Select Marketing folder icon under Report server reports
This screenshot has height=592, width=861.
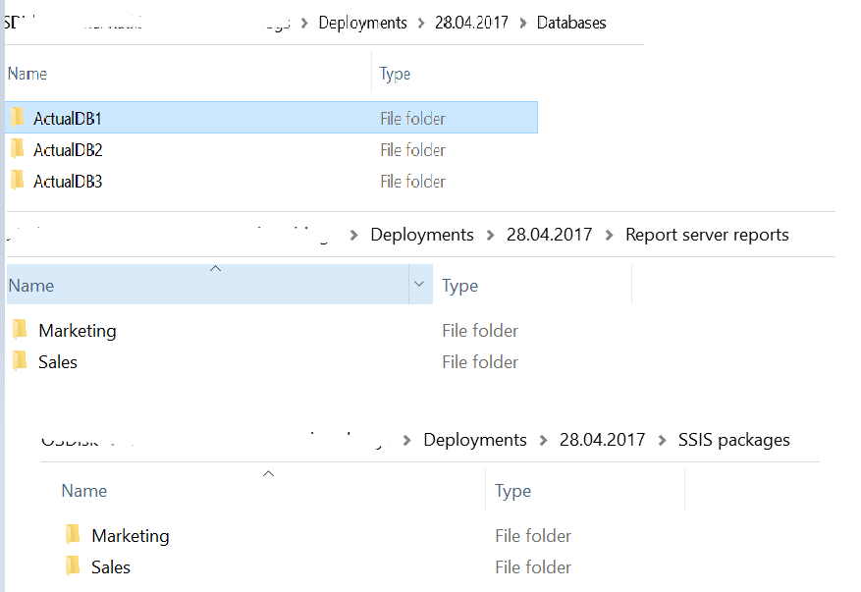[x=20, y=330]
